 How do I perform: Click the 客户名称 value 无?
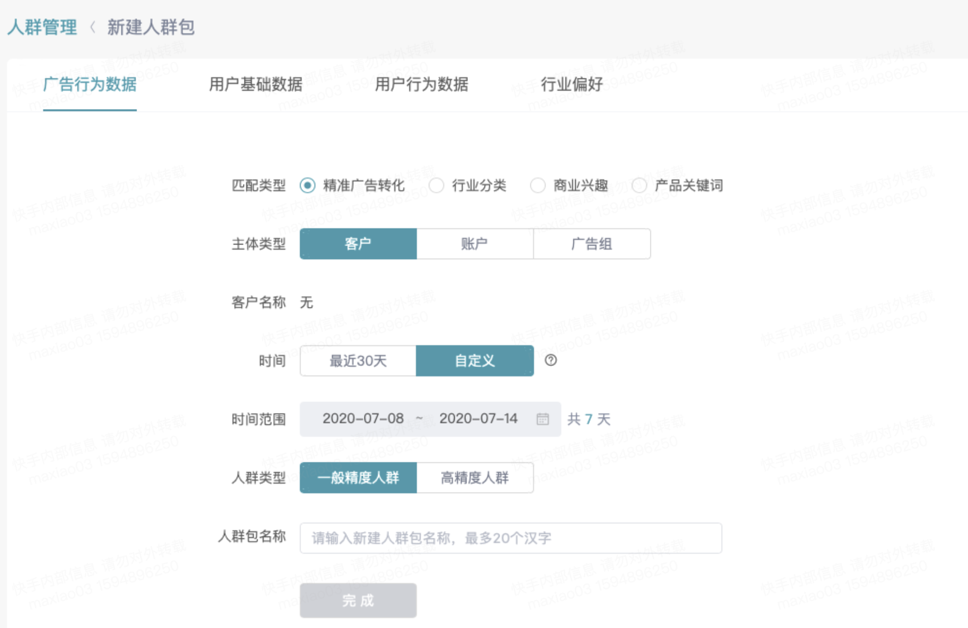tap(307, 303)
